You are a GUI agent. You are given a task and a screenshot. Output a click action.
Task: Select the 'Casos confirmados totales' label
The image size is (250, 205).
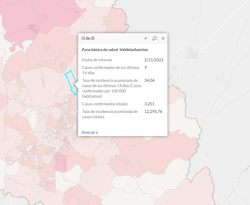pyautogui.click(x=105, y=104)
